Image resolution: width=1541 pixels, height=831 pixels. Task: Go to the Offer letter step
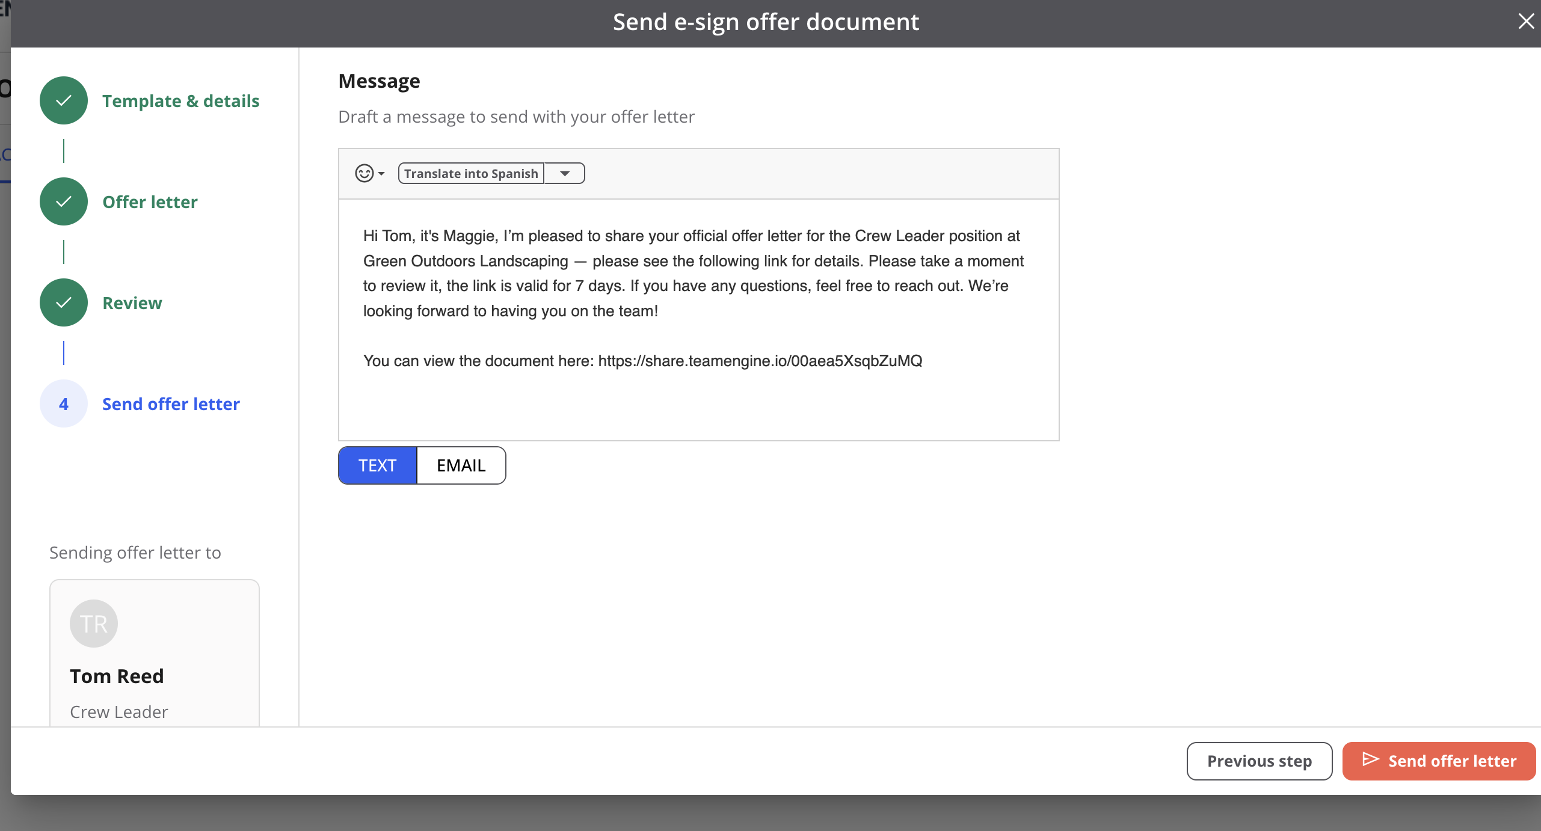pyautogui.click(x=150, y=202)
